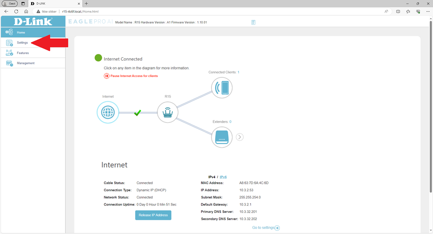Click the Model Name R15 firmware text
The height and width of the screenshot is (234, 433).
(x=161, y=22)
